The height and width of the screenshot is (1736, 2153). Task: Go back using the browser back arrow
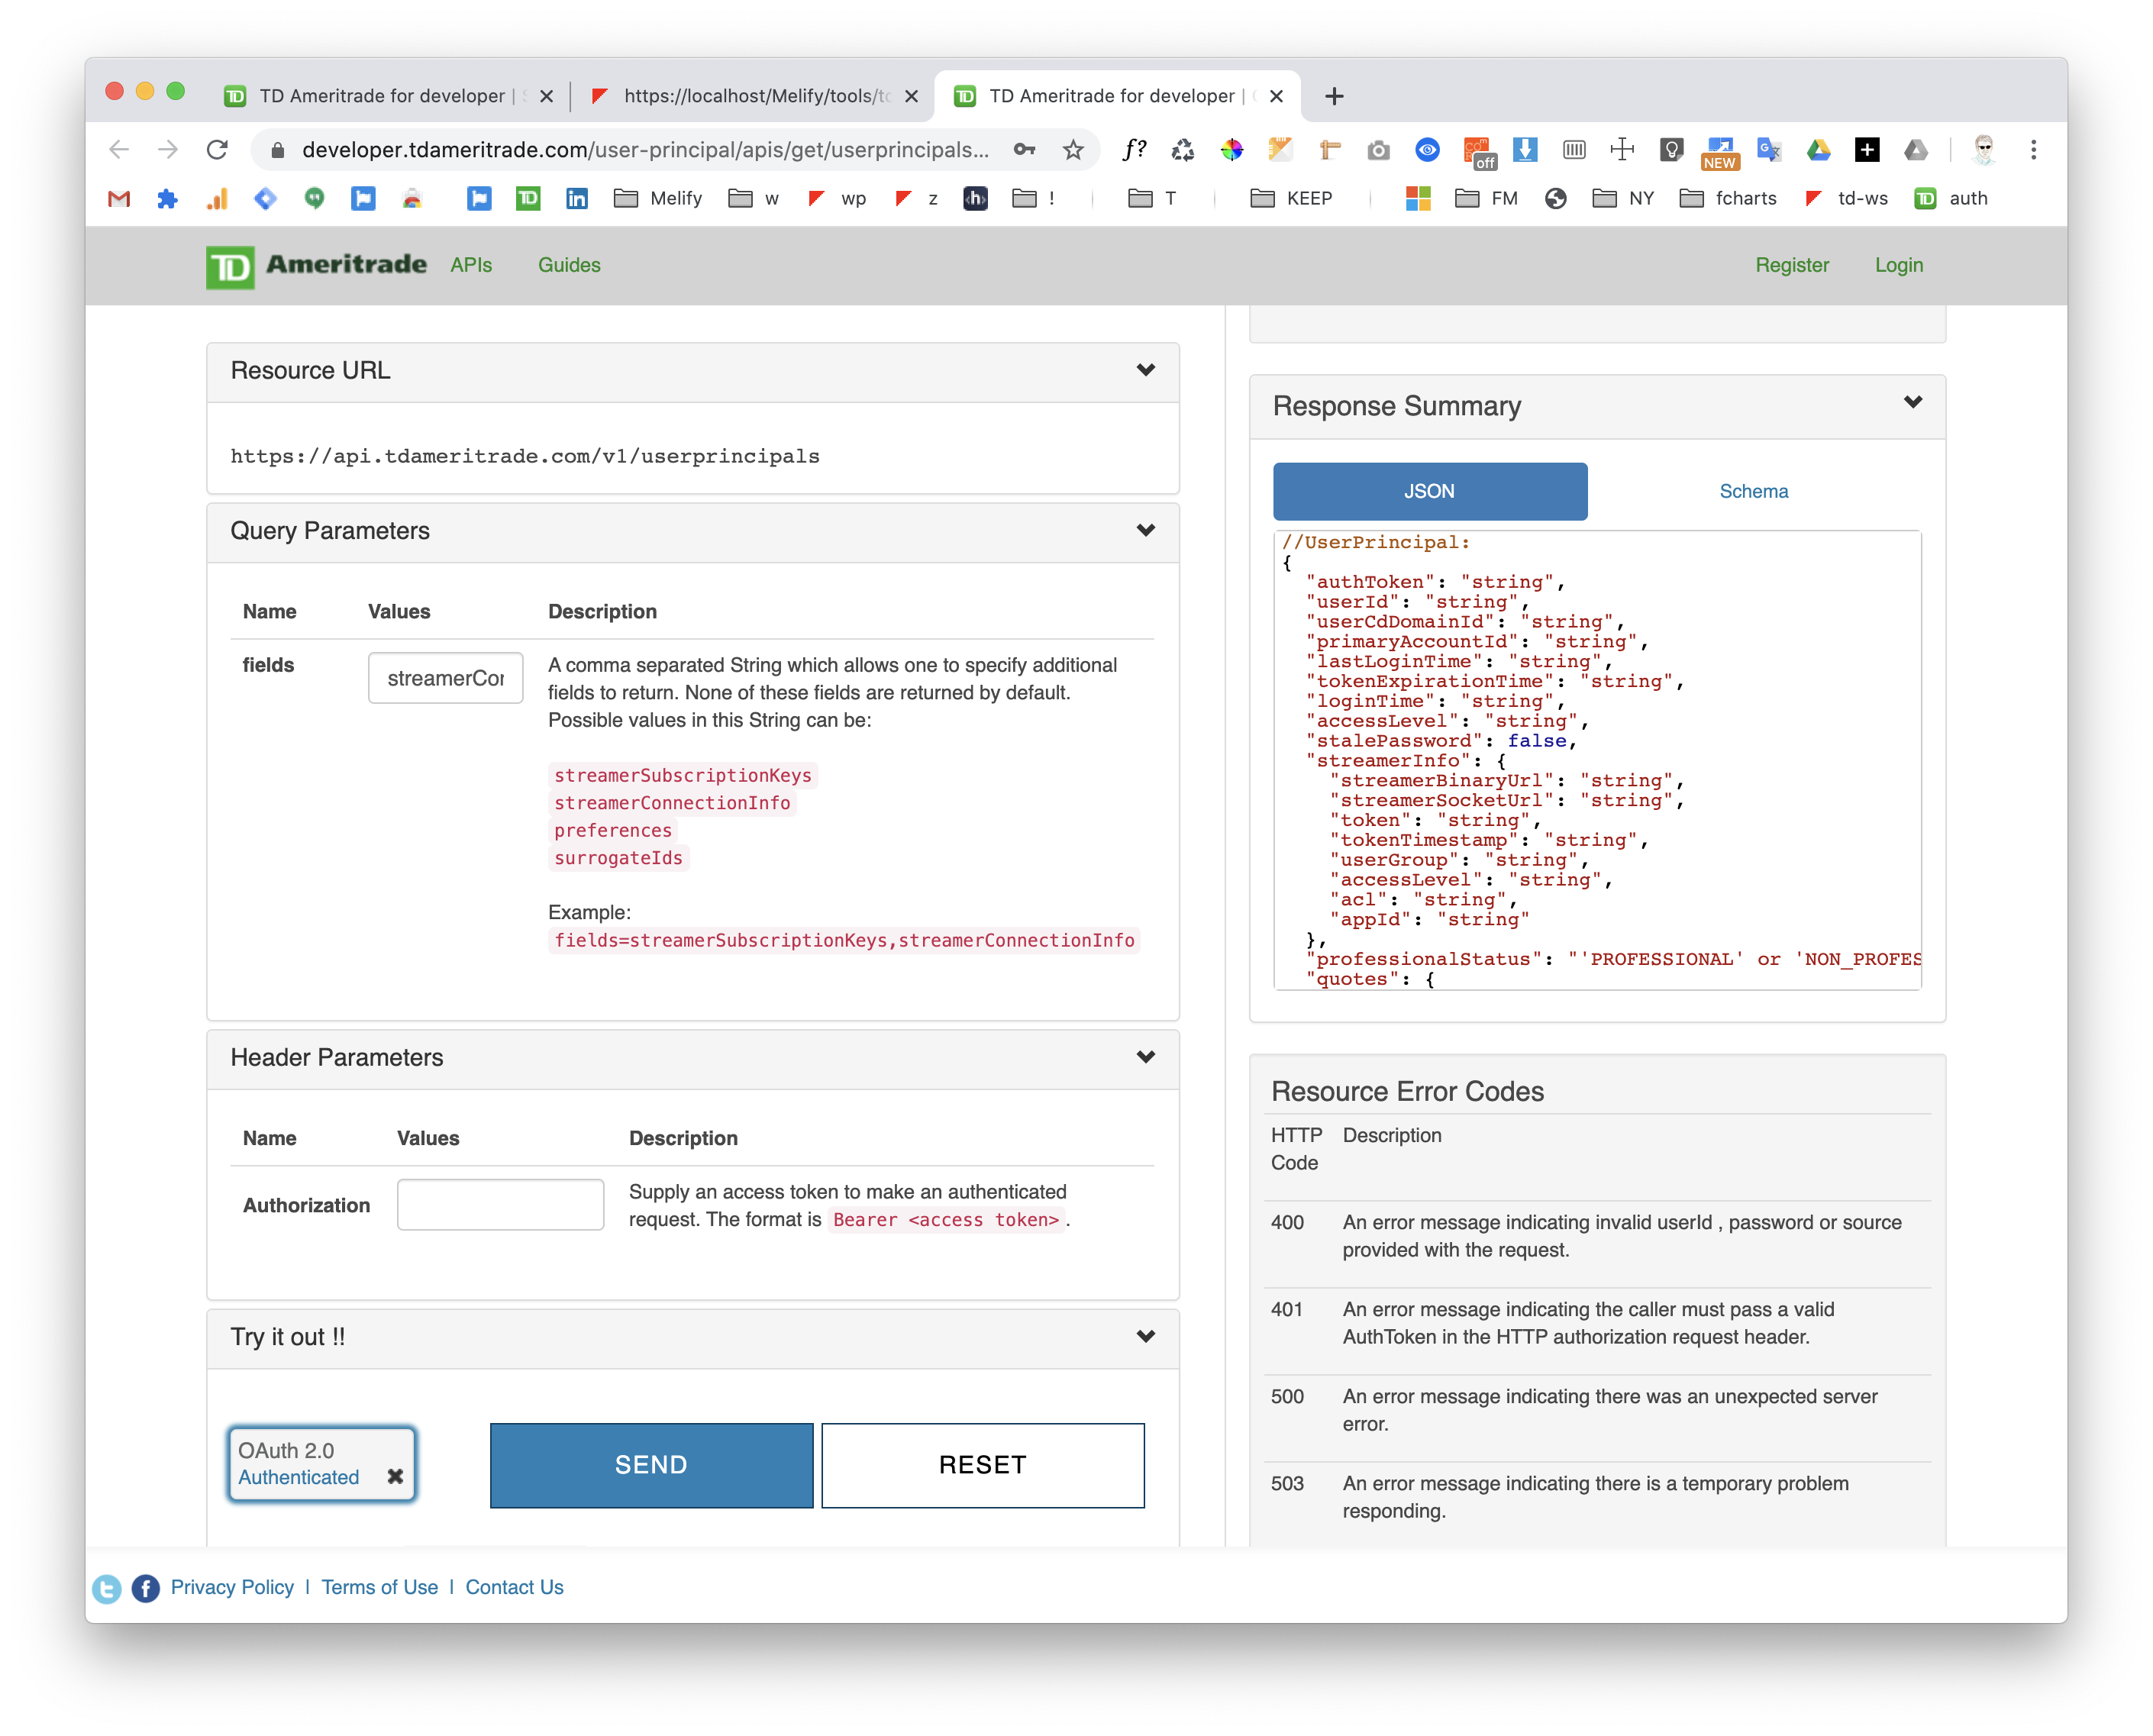[119, 150]
